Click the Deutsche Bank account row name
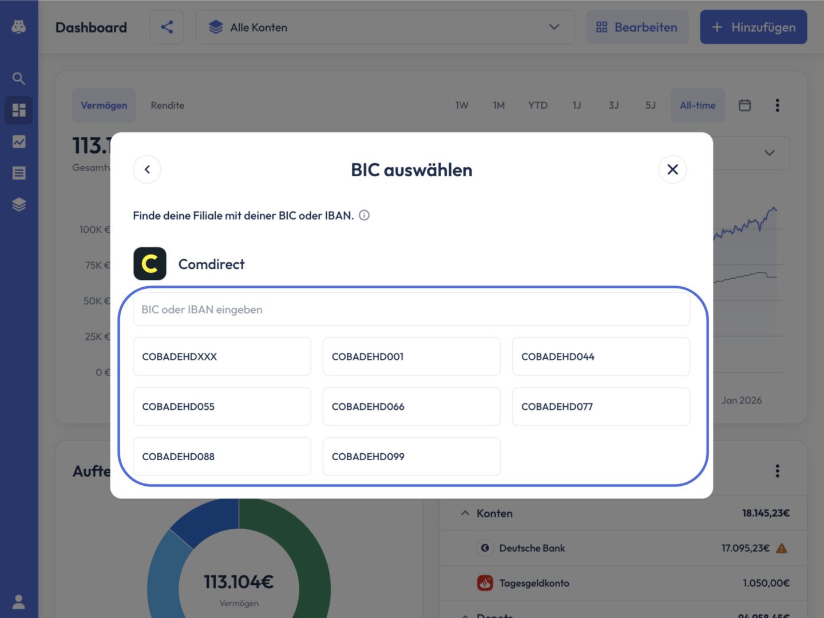Viewport: 824px width, 618px height. click(532, 548)
